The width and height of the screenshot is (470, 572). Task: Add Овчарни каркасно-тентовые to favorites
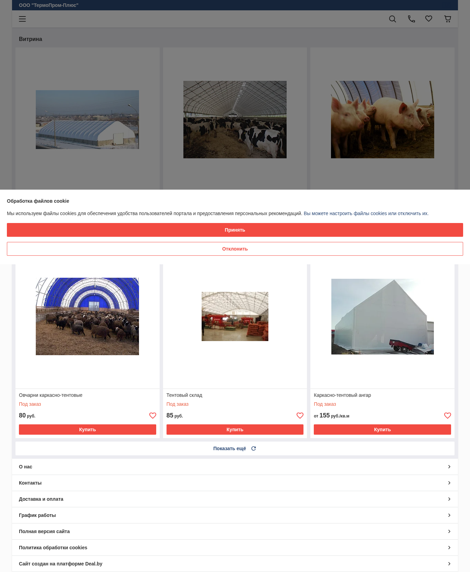[x=153, y=415]
